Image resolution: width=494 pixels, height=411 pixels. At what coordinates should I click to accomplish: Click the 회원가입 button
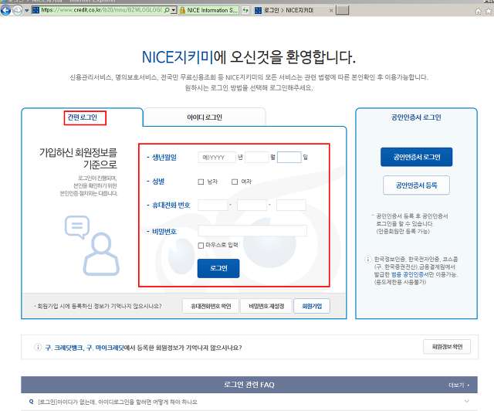(x=312, y=306)
